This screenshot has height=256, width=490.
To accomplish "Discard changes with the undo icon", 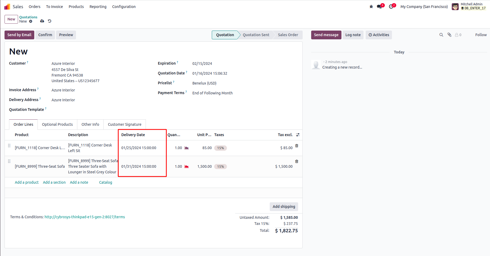I will point(49,21).
